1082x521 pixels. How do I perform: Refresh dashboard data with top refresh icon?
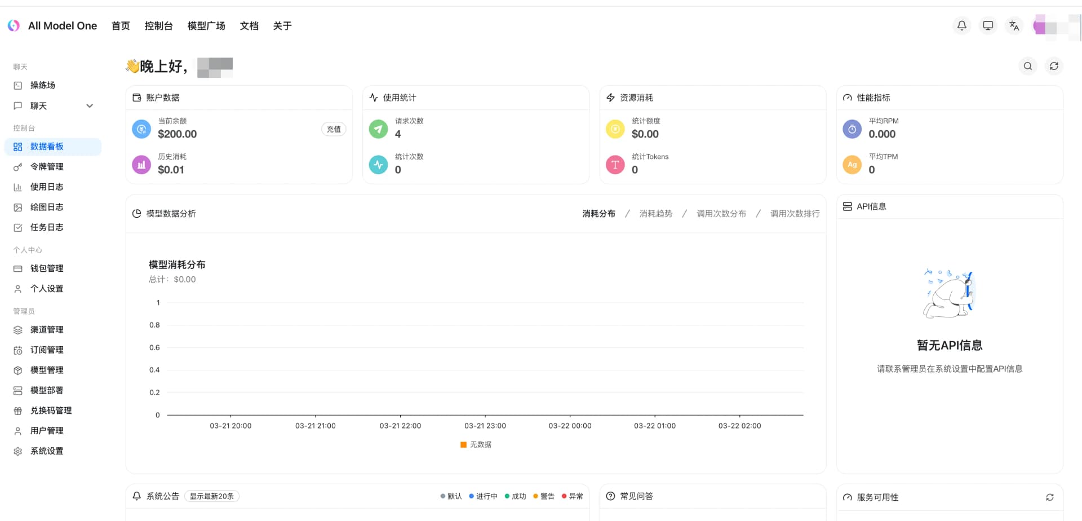point(1054,66)
